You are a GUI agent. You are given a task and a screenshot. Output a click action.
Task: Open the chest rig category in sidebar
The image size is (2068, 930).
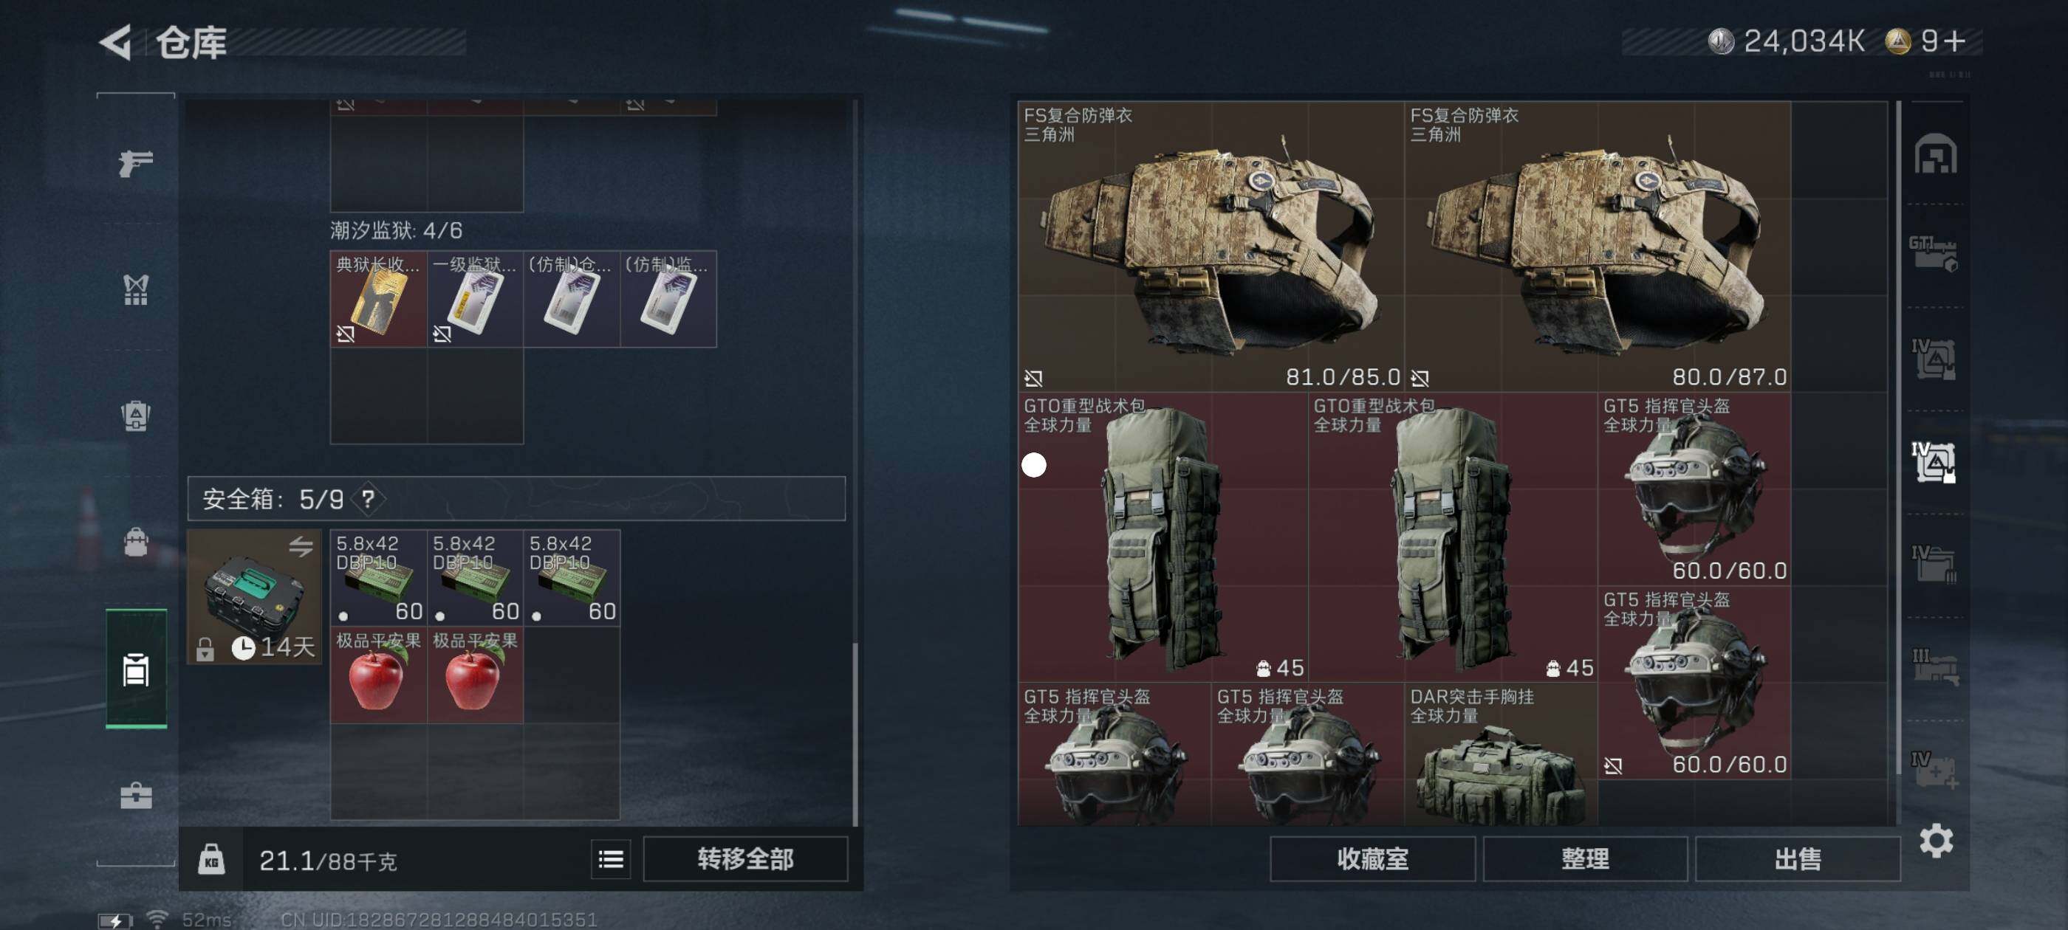coord(136,289)
